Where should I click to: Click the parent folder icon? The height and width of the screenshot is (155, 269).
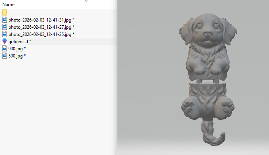(5, 12)
